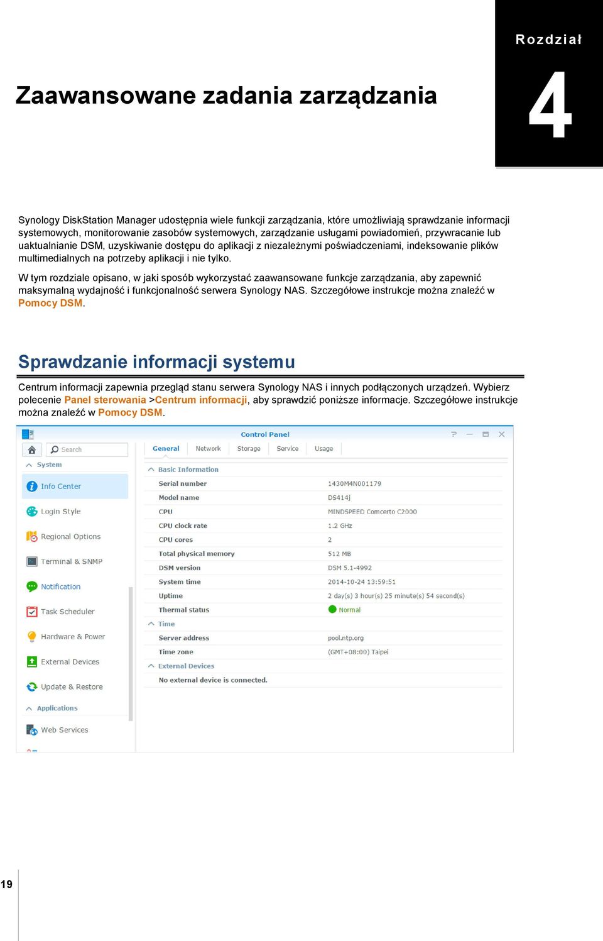The width and height of the screenshot is (603, 941).
Task: Switch to the Storage tab
Action: pos(249,449)
